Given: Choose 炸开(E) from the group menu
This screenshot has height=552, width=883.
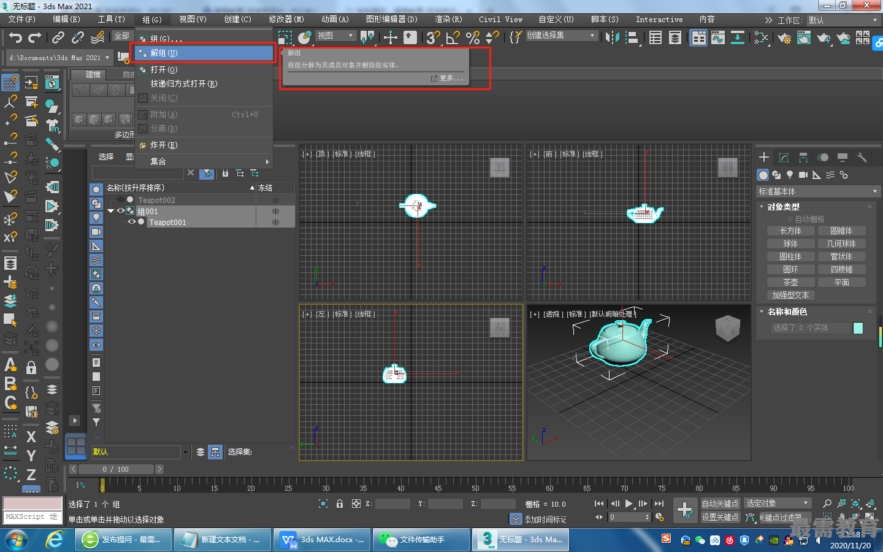Looking at the screenshot, I should coord(204,145).
